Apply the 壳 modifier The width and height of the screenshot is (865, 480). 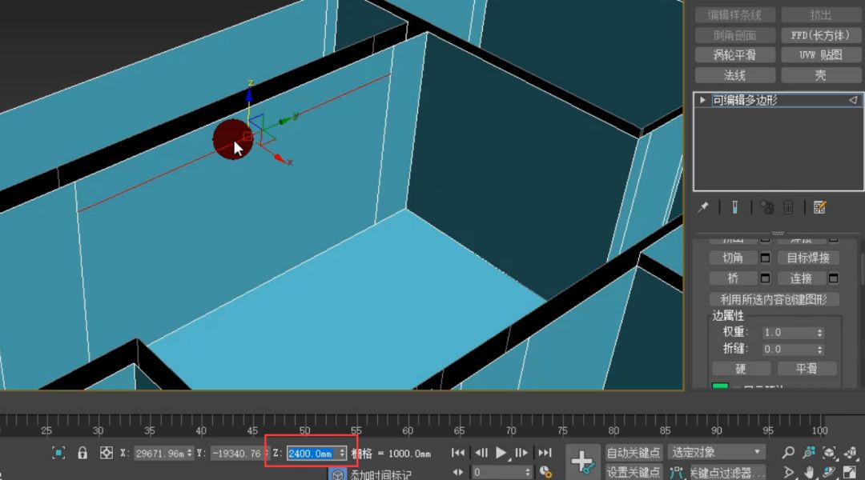click(x=821, y=75)
